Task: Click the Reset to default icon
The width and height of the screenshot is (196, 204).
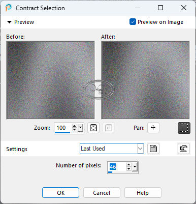Action: click(x=184, y=149)
